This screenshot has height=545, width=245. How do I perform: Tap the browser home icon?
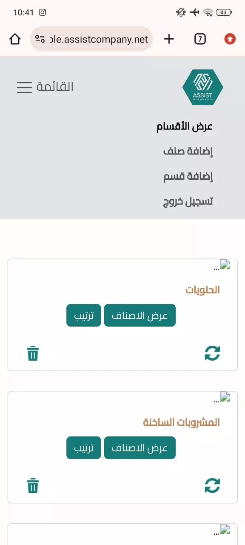pyautogui.click(x=15, y=39)
